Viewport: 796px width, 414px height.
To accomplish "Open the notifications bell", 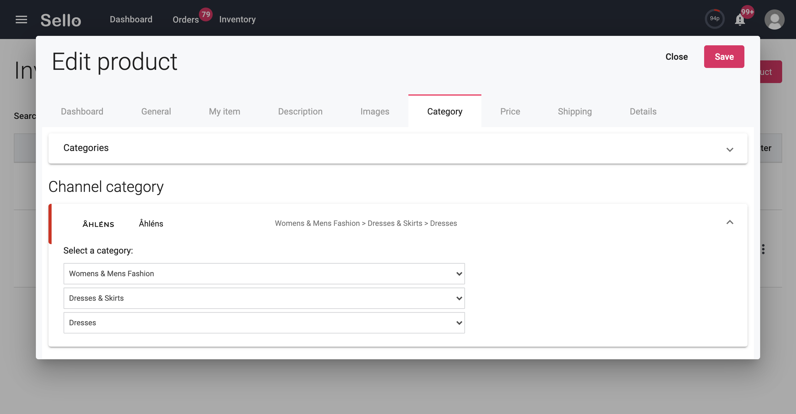I will point(740,20).
